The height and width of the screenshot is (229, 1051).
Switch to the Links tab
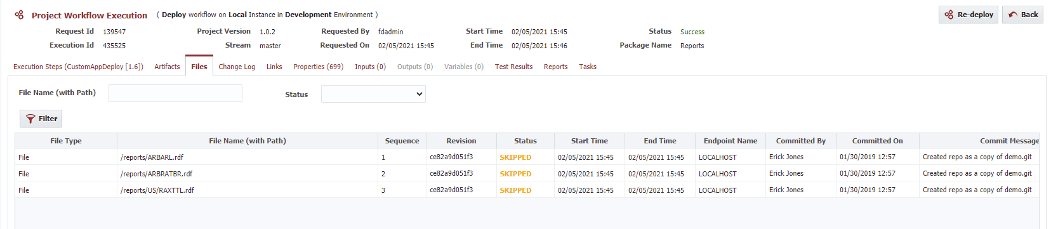[x=274, y=67]
